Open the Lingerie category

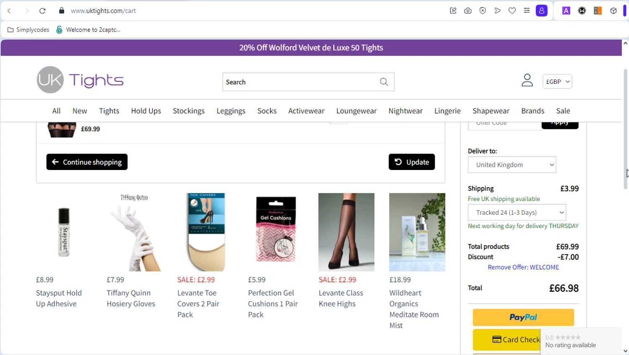tap(447, 111)
